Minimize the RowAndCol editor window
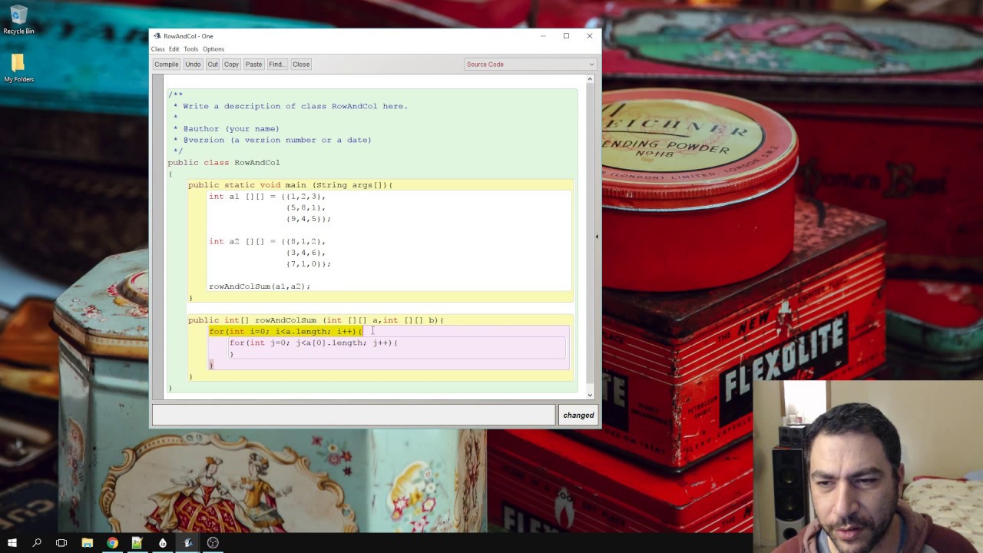983x553 pixels. 543,36
